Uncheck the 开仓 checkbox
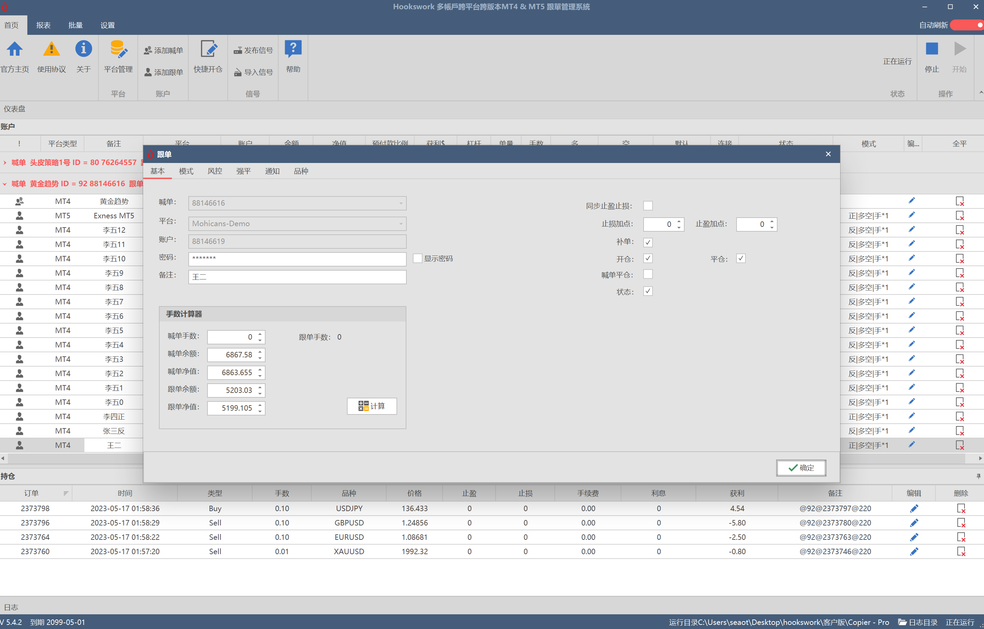Image resolution: width=984 pixels, height=629 pixels. [648, 259]
